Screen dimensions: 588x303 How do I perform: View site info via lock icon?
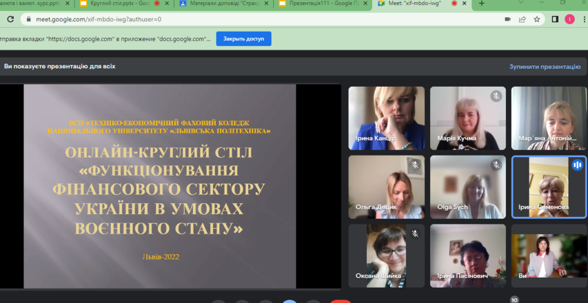tap(29, 19)
